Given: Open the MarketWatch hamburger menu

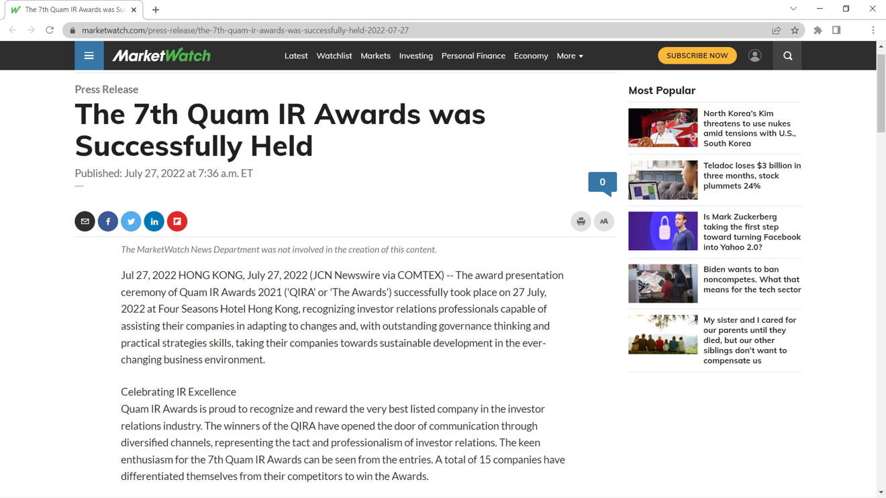Looking at the screenshot, I should click(x=89, y=56).
